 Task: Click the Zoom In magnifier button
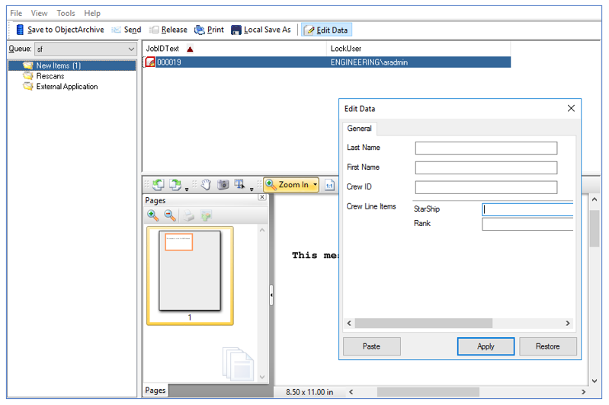pos(287,185)
